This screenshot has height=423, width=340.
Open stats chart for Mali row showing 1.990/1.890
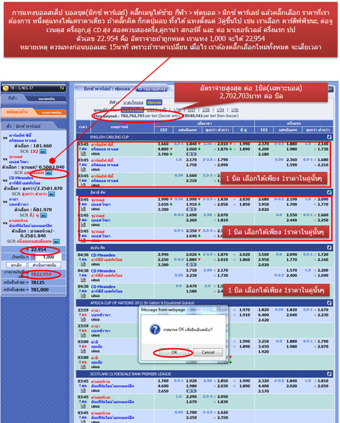[x=83, y=351]
